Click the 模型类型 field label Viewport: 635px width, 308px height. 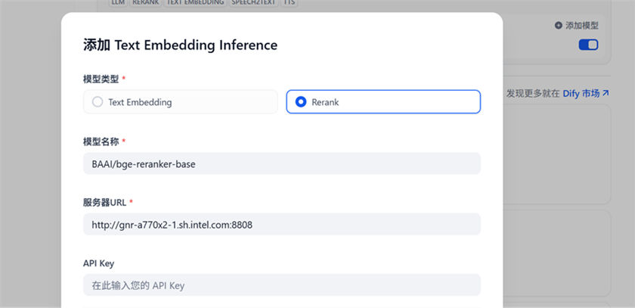(x=101, y=79)
